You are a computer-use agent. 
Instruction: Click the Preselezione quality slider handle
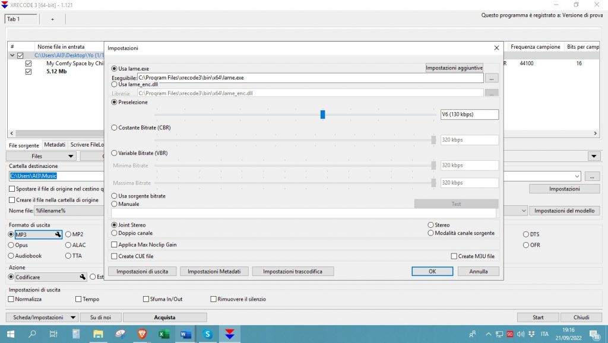tap(322, 115)
